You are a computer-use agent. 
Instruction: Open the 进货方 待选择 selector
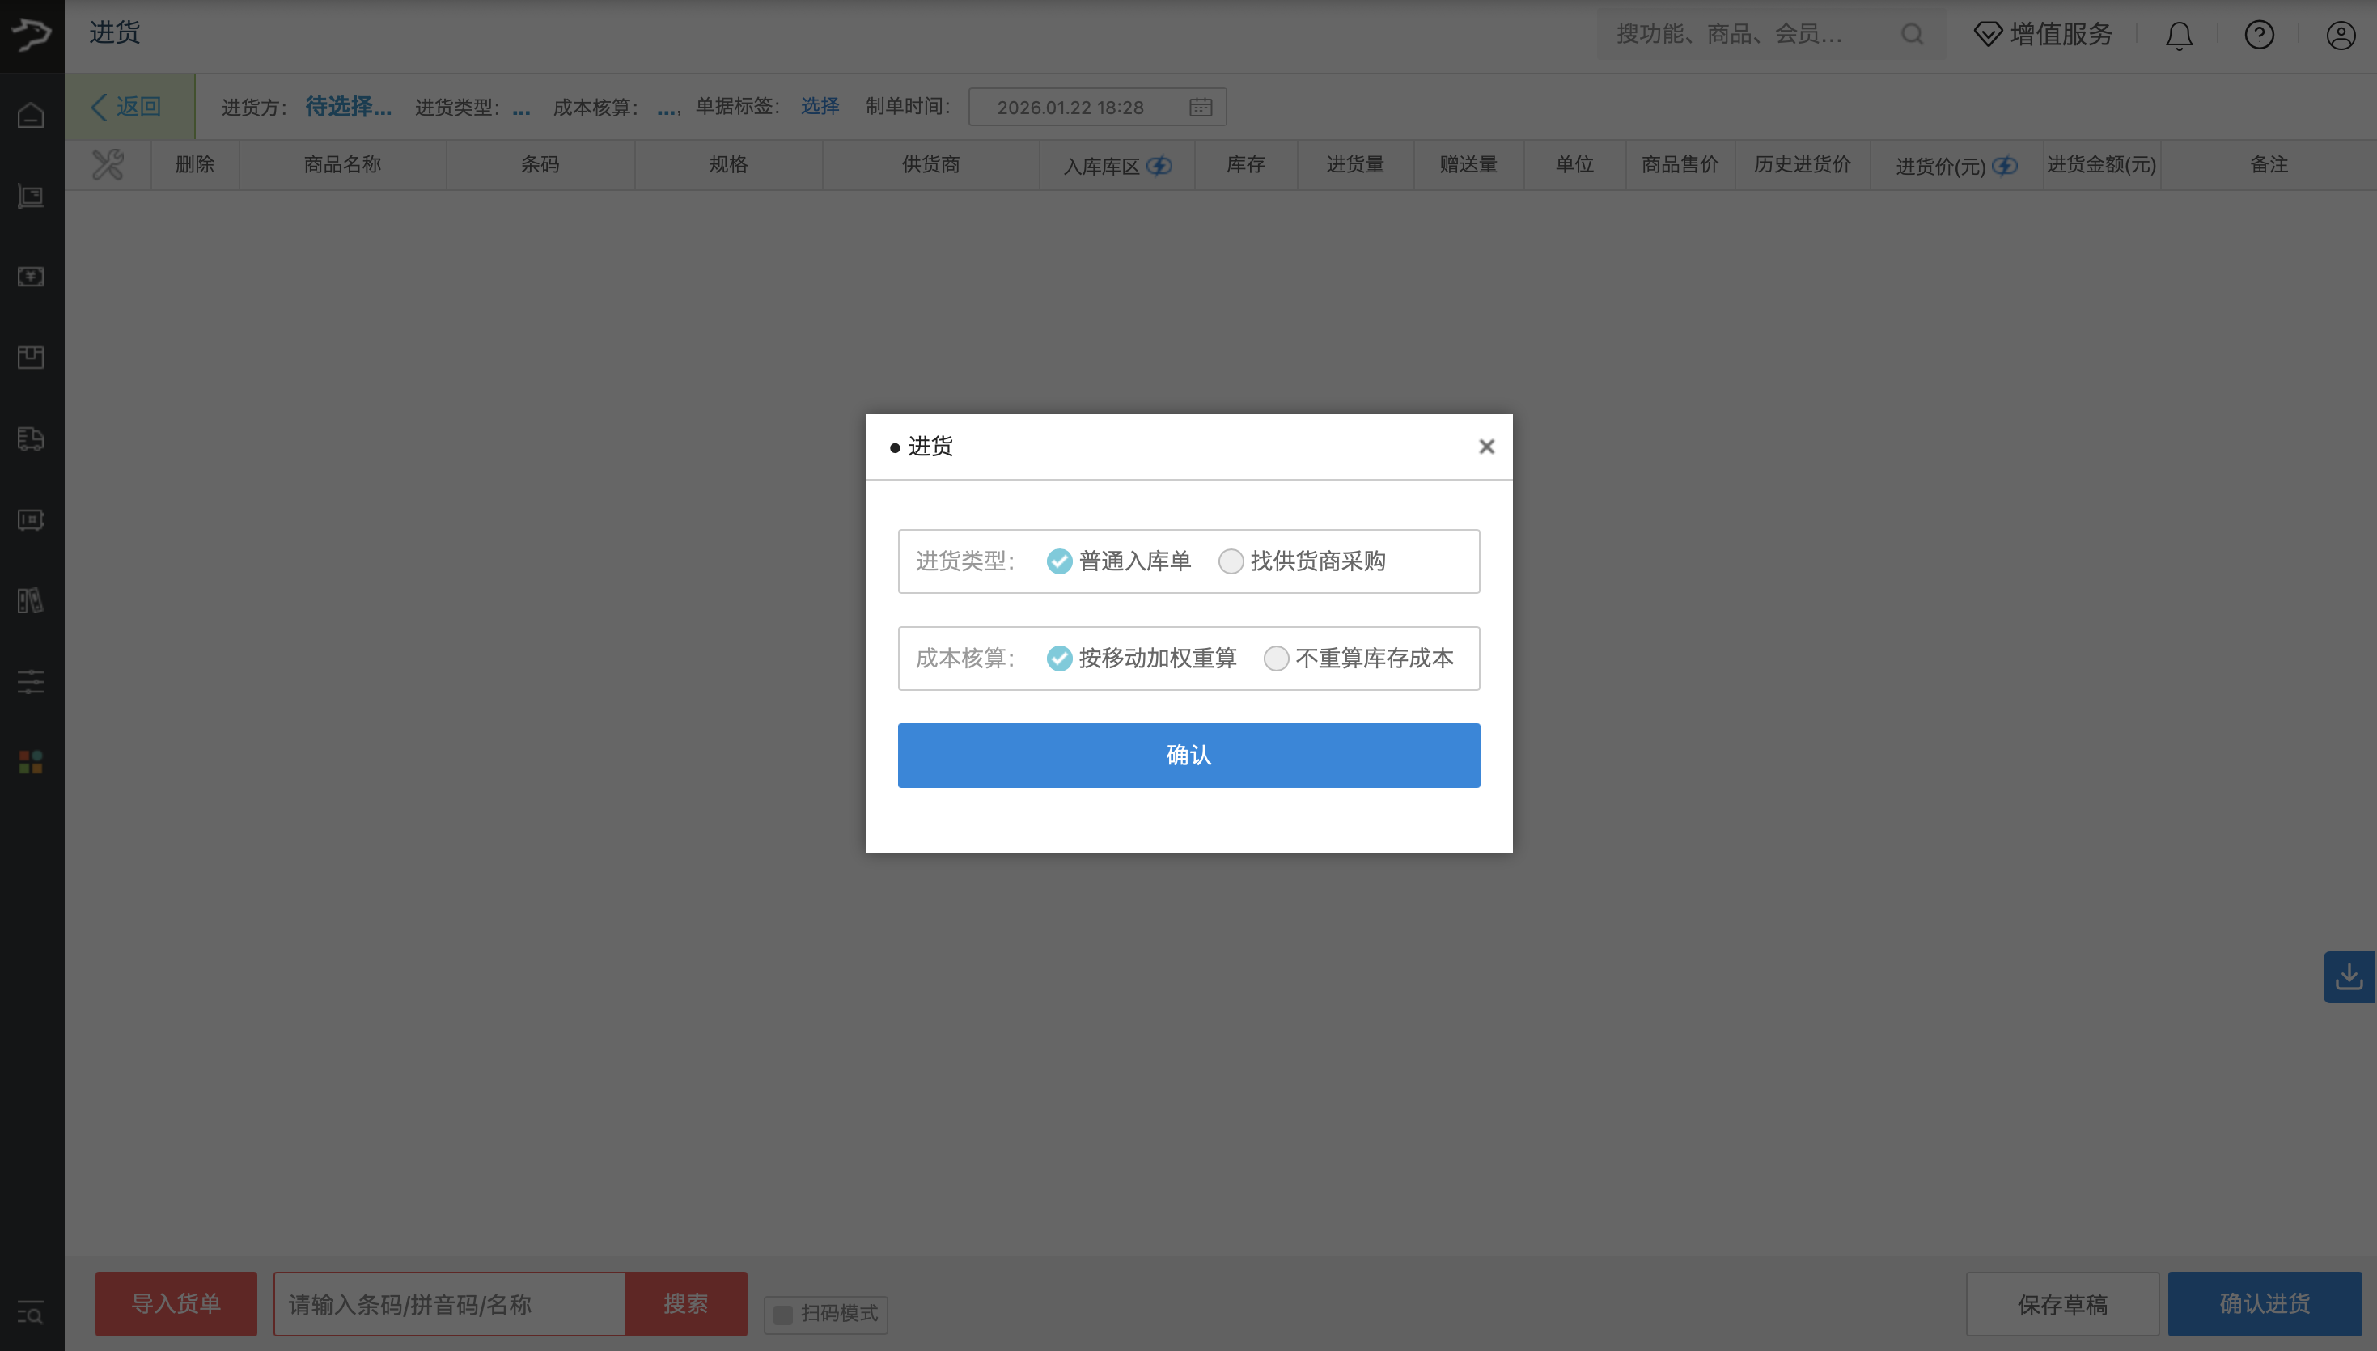[348, 107]
